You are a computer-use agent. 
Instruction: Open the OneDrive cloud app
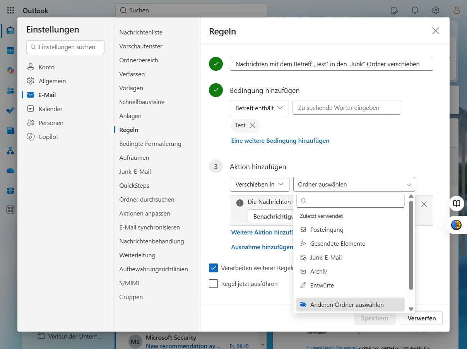coord(10,170)
